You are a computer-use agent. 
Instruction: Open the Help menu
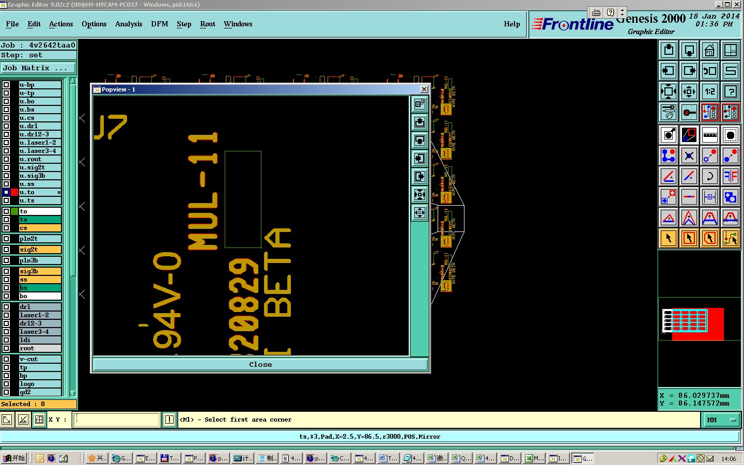[x=512, y=24]
